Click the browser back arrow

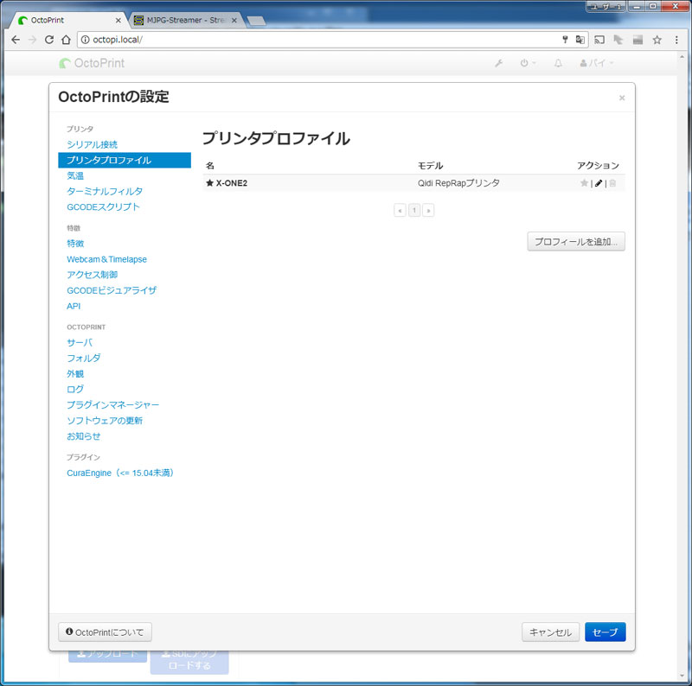pos(16,40)
